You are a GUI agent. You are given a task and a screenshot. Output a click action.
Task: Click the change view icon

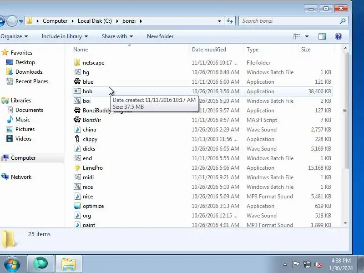pos(297,36)
